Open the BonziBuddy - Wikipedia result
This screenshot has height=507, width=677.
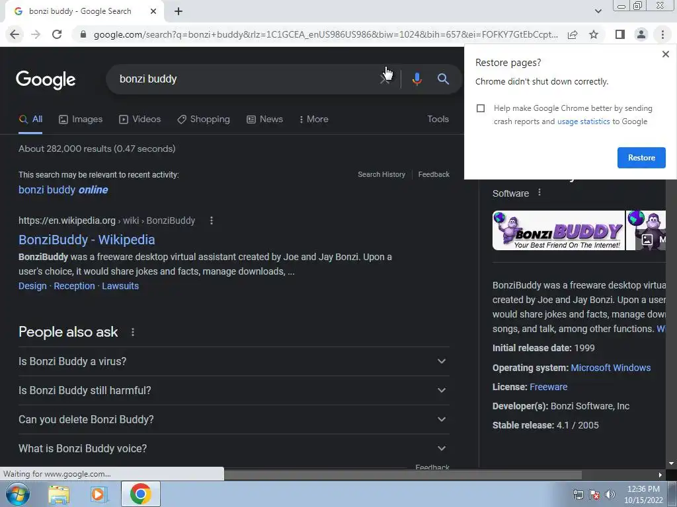(x=87, y=240)
